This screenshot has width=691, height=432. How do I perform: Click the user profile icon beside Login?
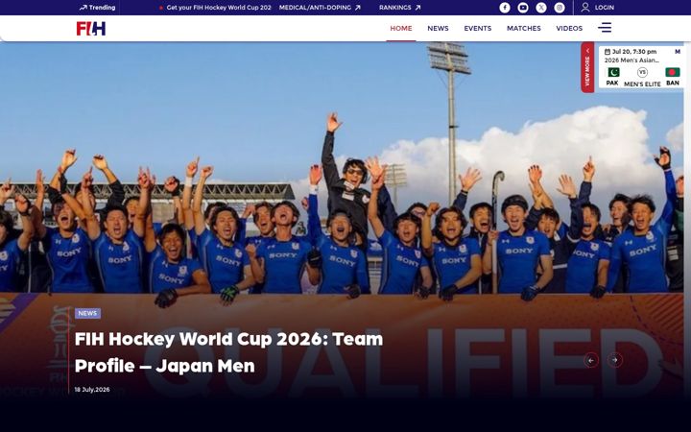tap(585, 8)
